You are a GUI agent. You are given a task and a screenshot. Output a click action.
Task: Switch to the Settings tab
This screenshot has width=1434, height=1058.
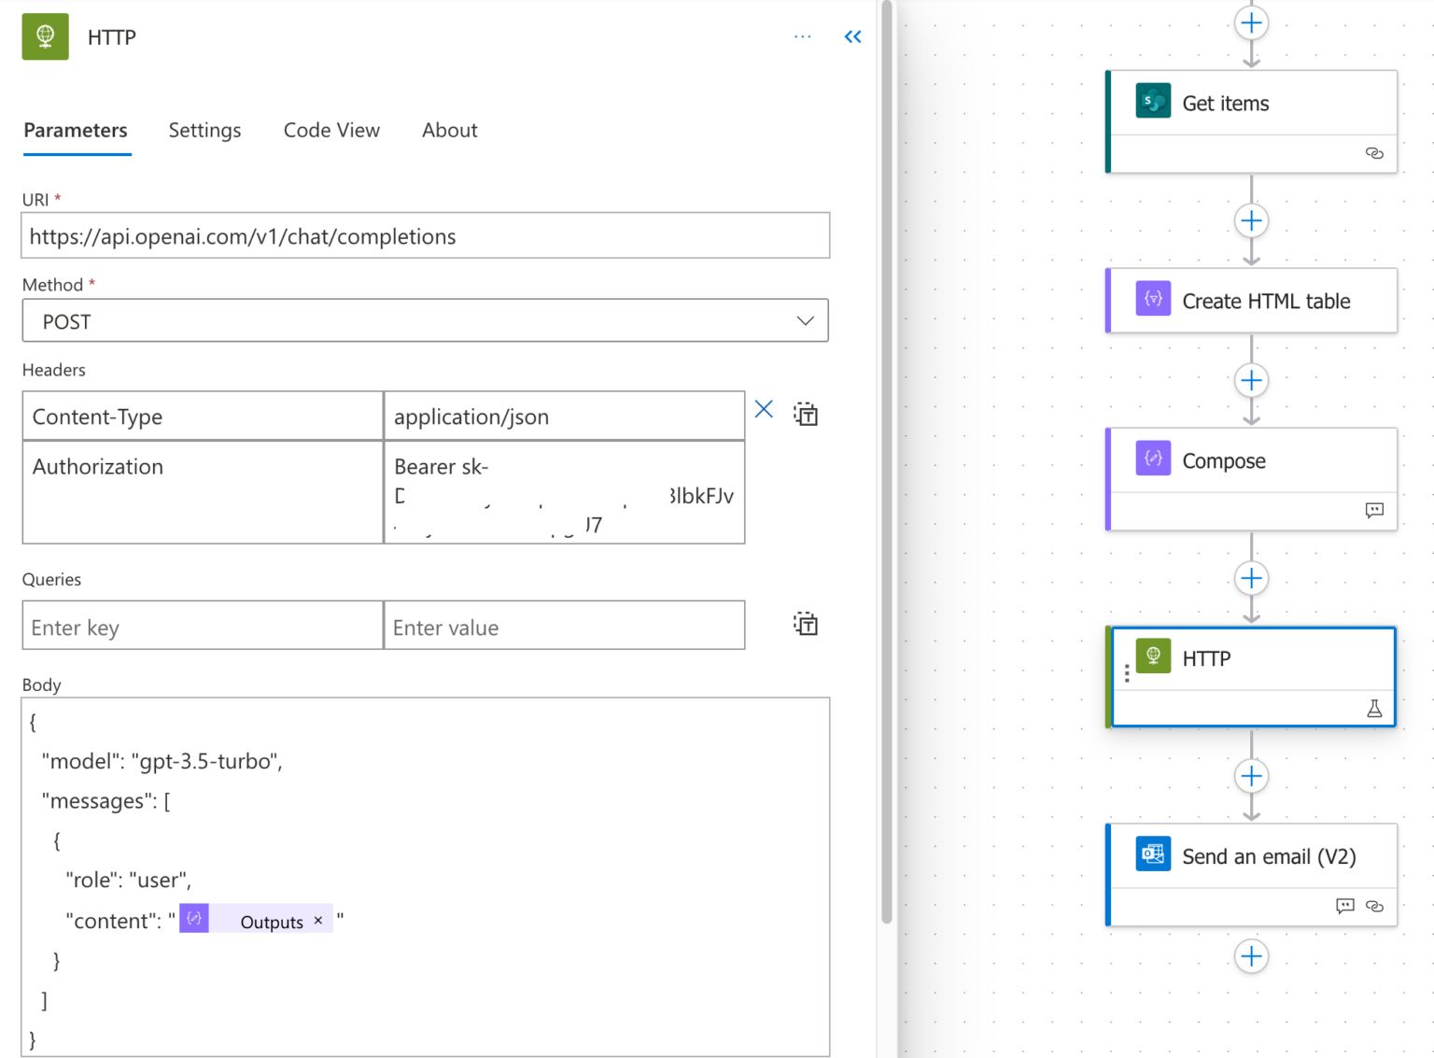pyautogui.click(x=204, y=131)
